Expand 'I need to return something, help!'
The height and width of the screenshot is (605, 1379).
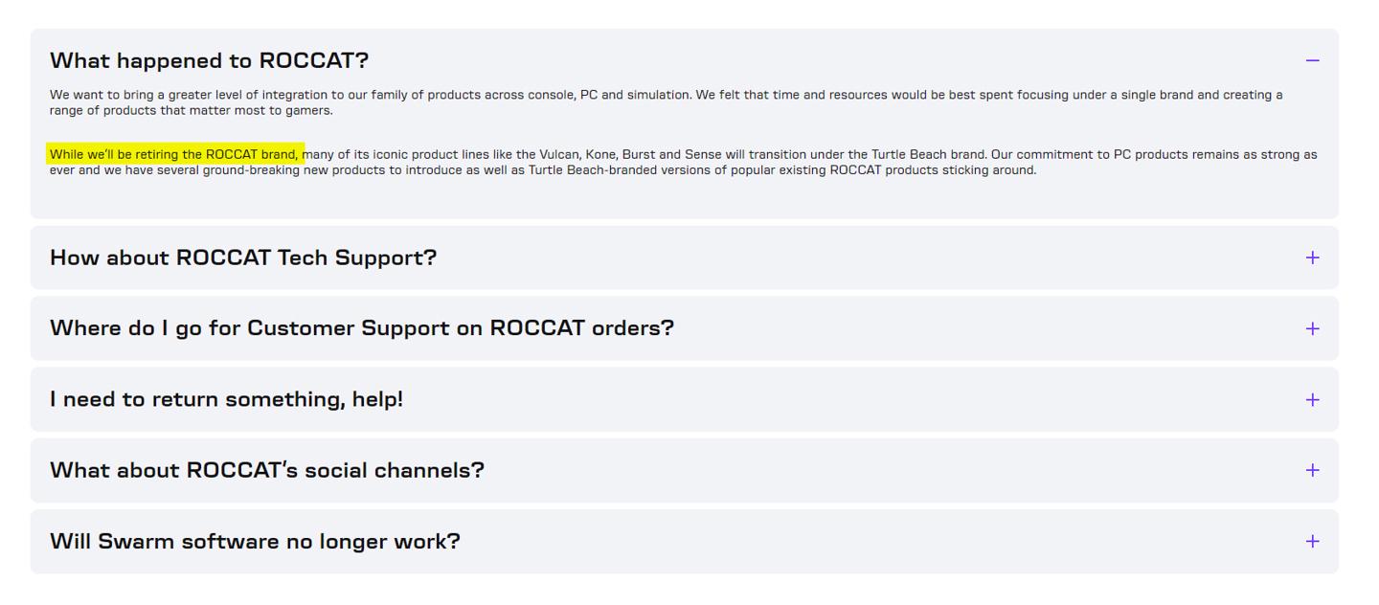[x=226, y=399]
